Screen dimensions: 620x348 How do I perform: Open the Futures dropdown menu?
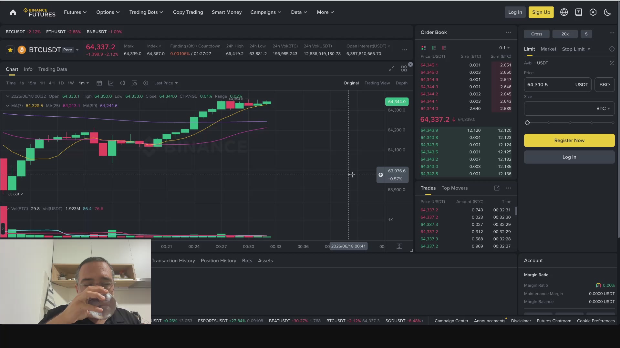pos(75,12)
